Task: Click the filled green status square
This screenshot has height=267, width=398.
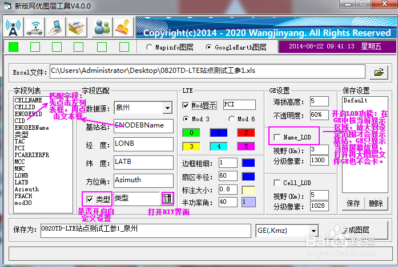Action: click(14, 47)
